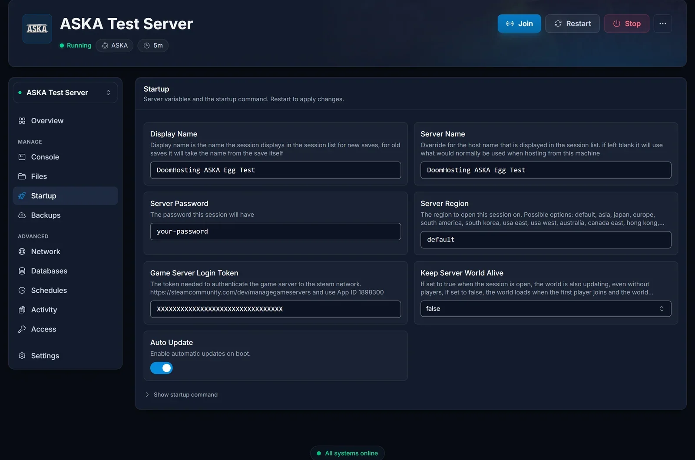Open the three-dot more options menu
695x460 pixels.
pyautogui.click(x=662, y=23)
